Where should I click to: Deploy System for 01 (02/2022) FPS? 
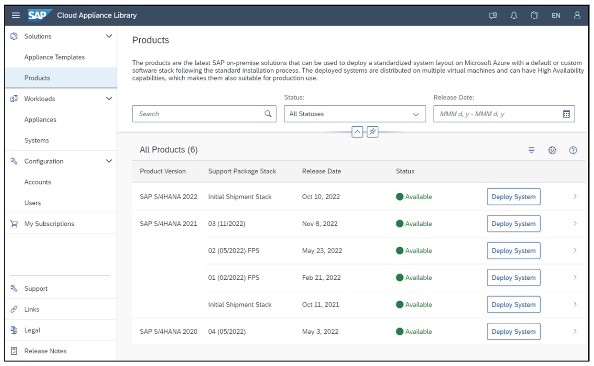tap(513, 278)
